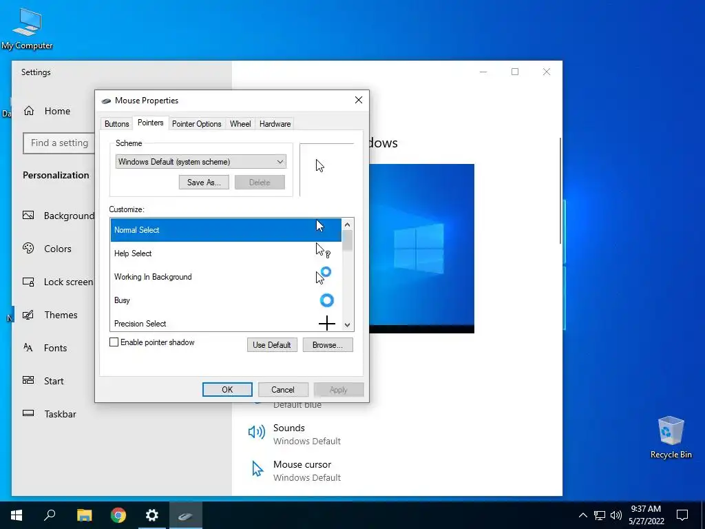Image resolution: width=705 pixels, height=529 pixels.
Task: Click the Delete scheme button
Action: pos(260,182)
